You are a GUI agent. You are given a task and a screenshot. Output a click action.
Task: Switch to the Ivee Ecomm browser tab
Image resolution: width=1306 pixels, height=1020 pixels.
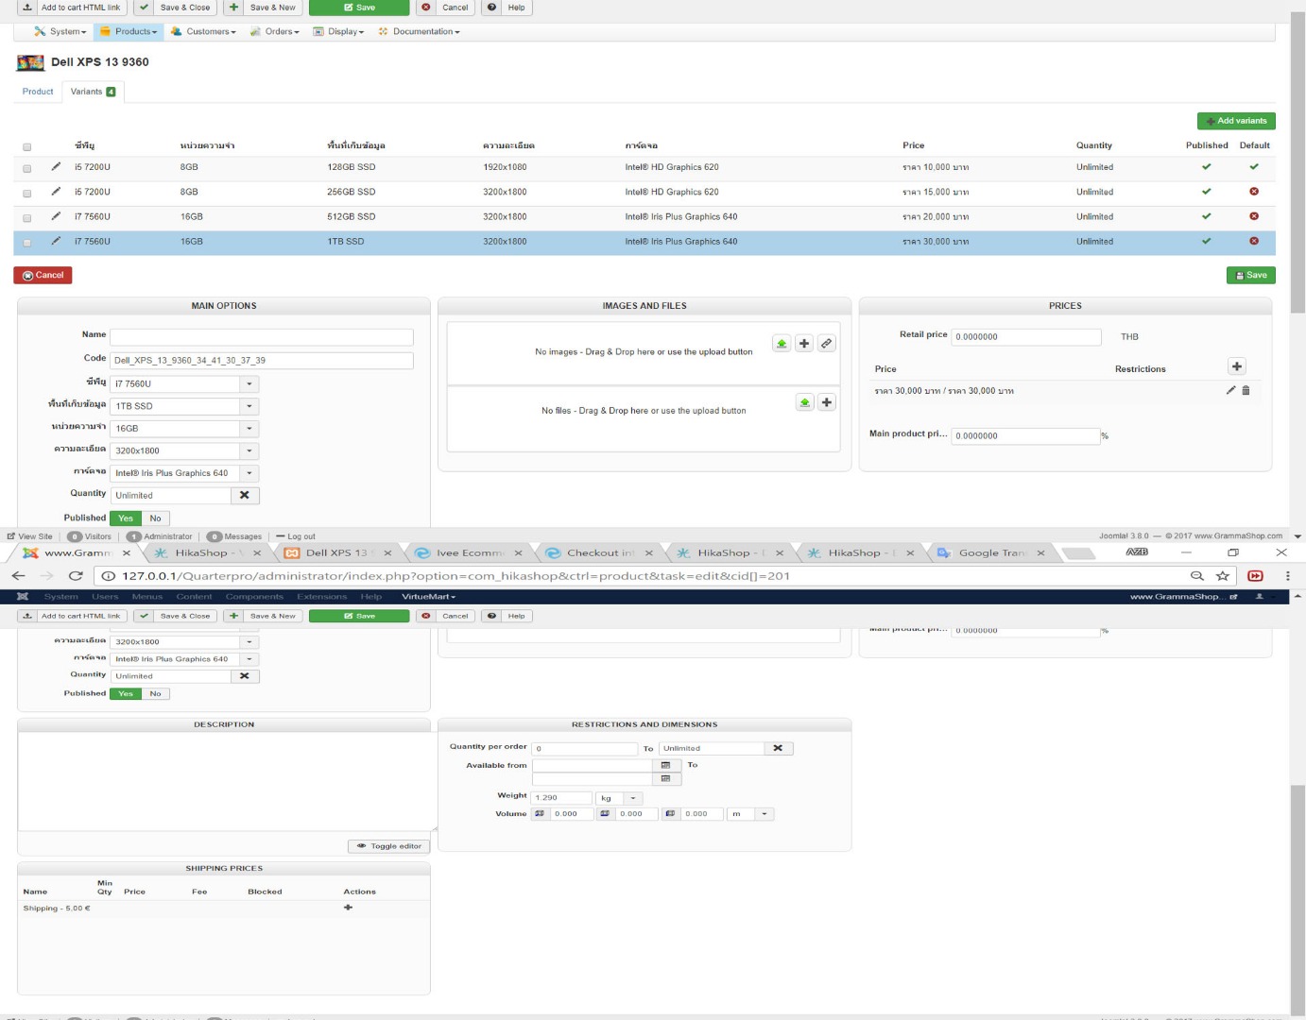click(469, 552)
